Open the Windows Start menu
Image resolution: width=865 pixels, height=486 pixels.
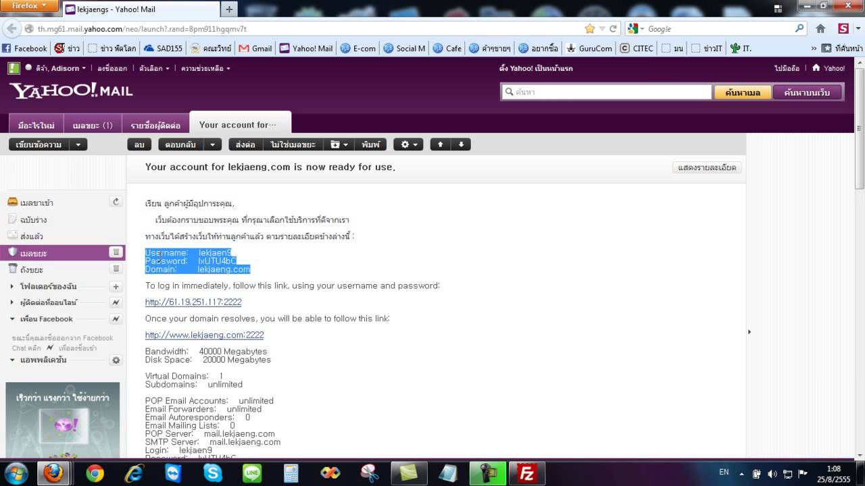point(16,473)
